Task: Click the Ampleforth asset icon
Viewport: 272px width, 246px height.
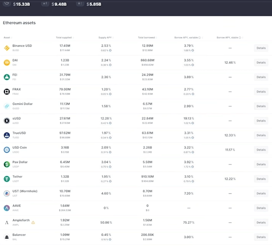Action: (7, 223)
